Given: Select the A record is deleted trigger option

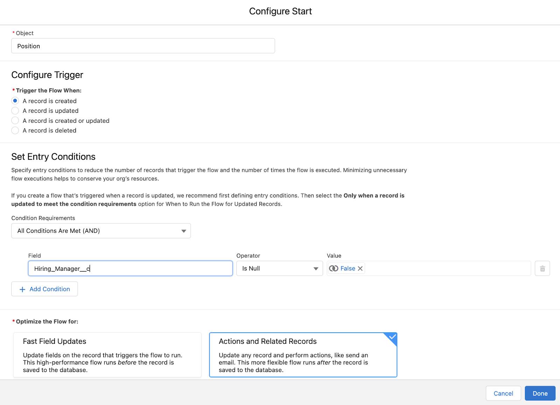Looking at the screenshot, I should pyautogui.click(x=15, y=130).
